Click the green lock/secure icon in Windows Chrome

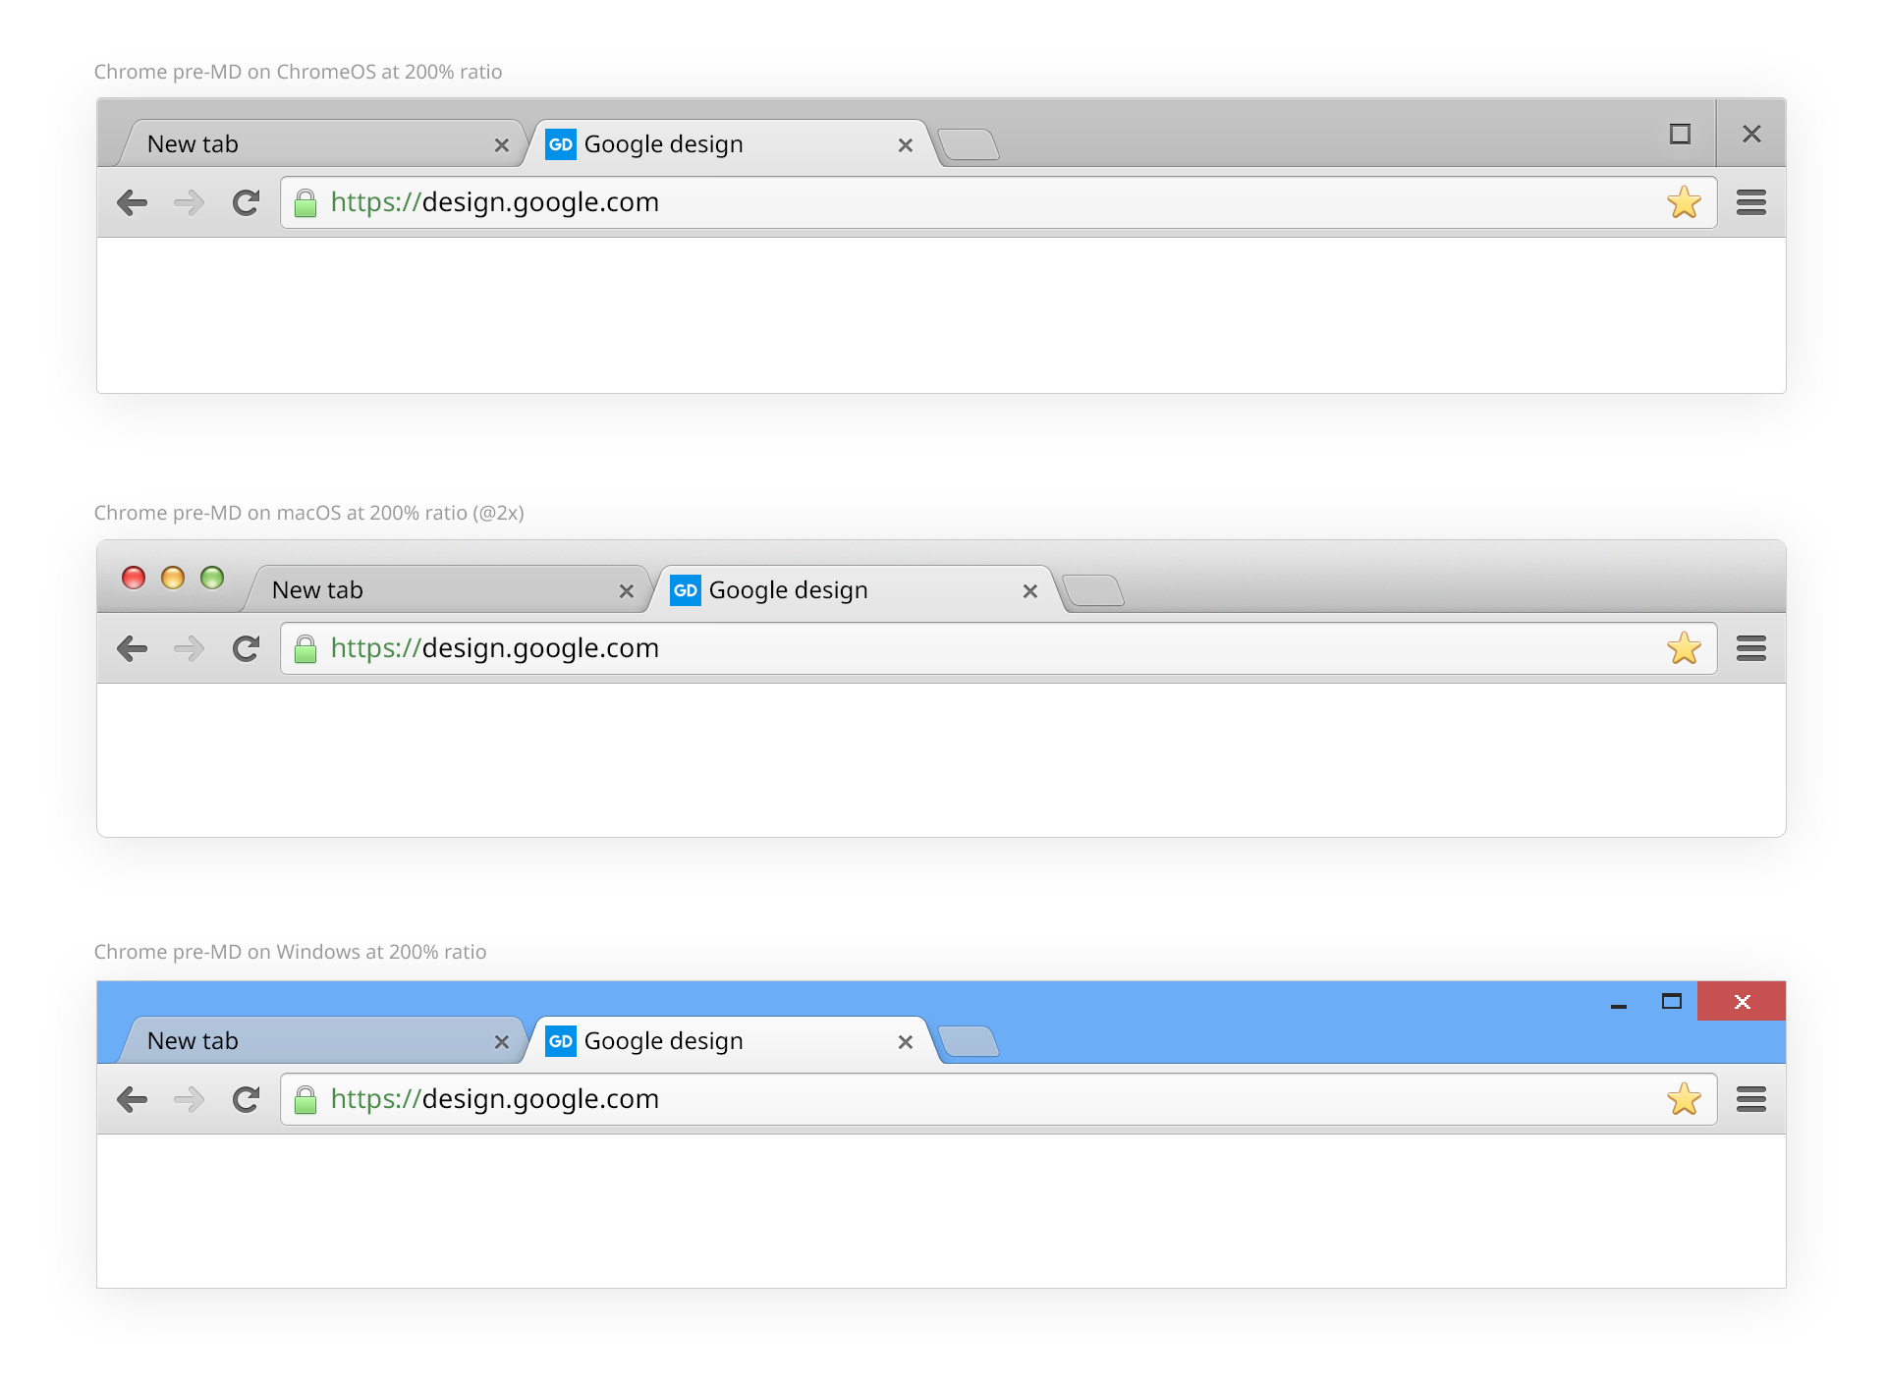[307, 1099]
